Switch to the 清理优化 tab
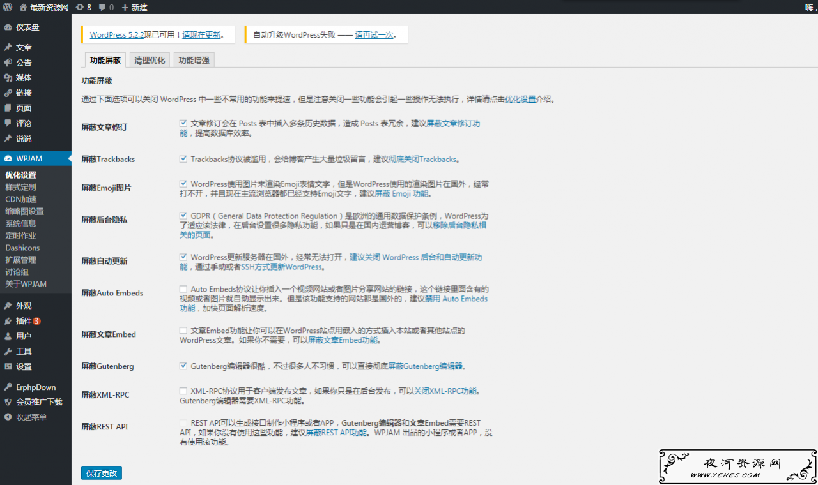The height and width of the screenshot is (485, 818). click(150, 60)
